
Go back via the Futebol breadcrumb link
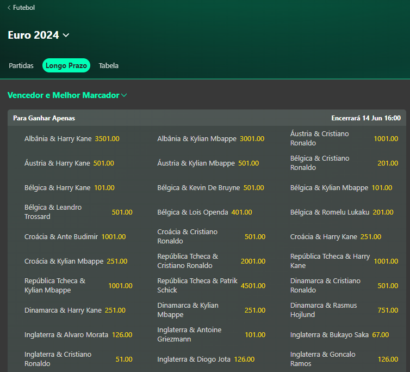(24, 8)
